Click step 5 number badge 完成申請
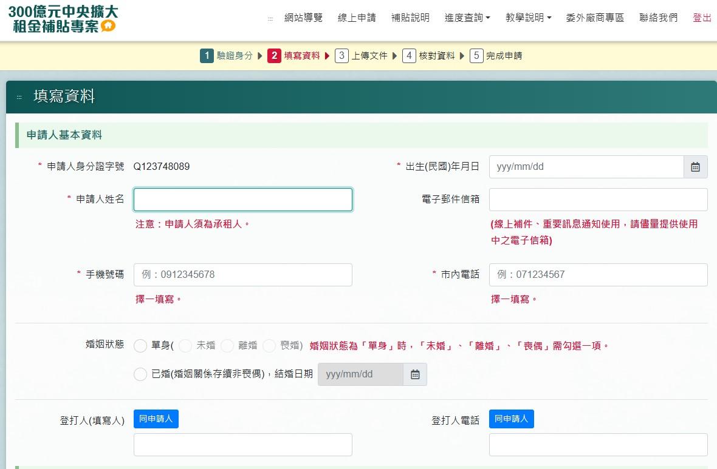Viewport: 717px width, 469px height. tap(476, 56)
